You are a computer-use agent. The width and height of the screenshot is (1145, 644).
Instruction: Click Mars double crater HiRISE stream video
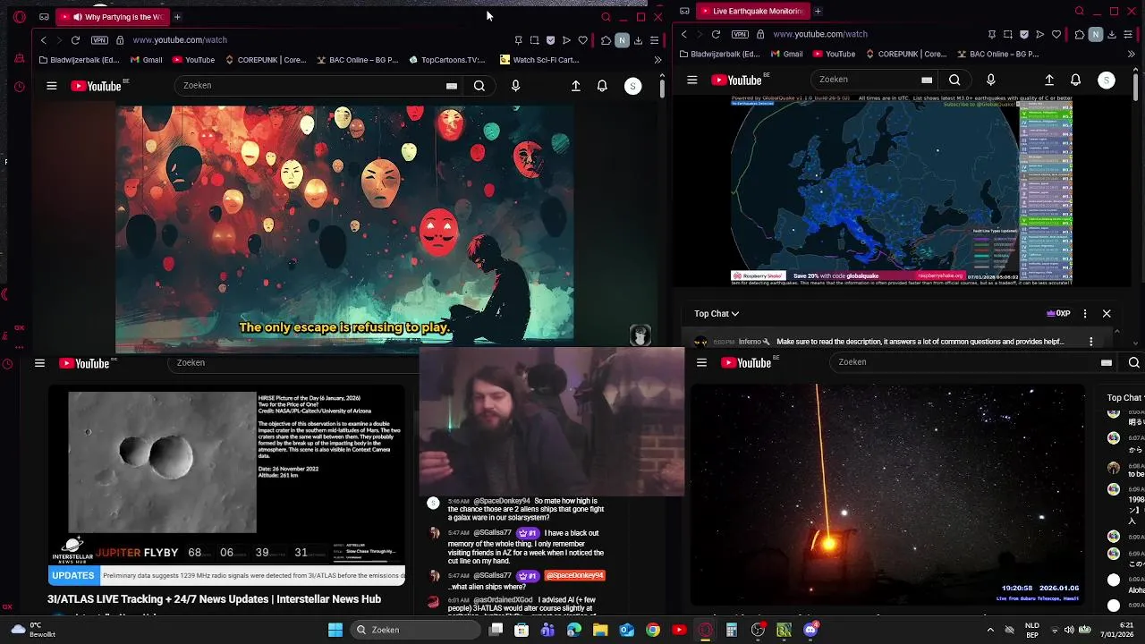226,484
